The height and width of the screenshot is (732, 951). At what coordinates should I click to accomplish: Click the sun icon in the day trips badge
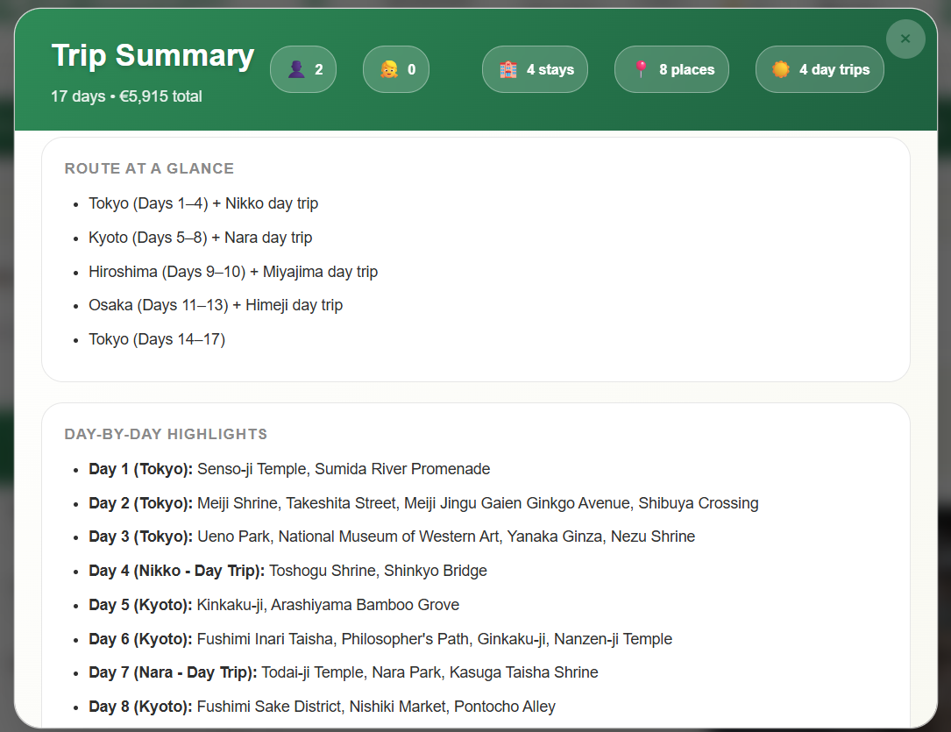pos(781,68)
